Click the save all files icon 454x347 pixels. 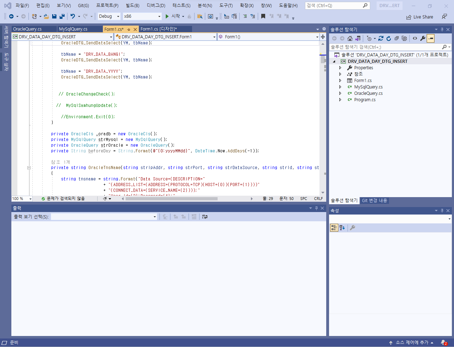(62, 16)
